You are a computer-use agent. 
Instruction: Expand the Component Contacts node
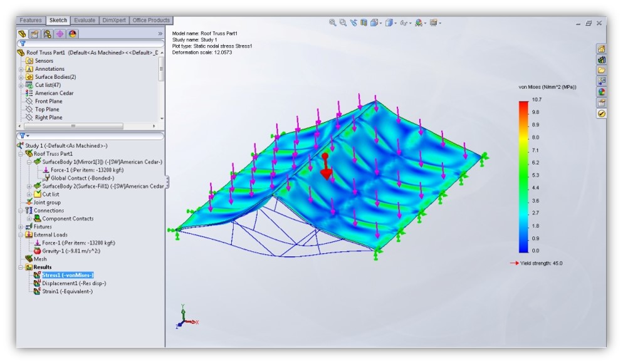tap(29, 219)
